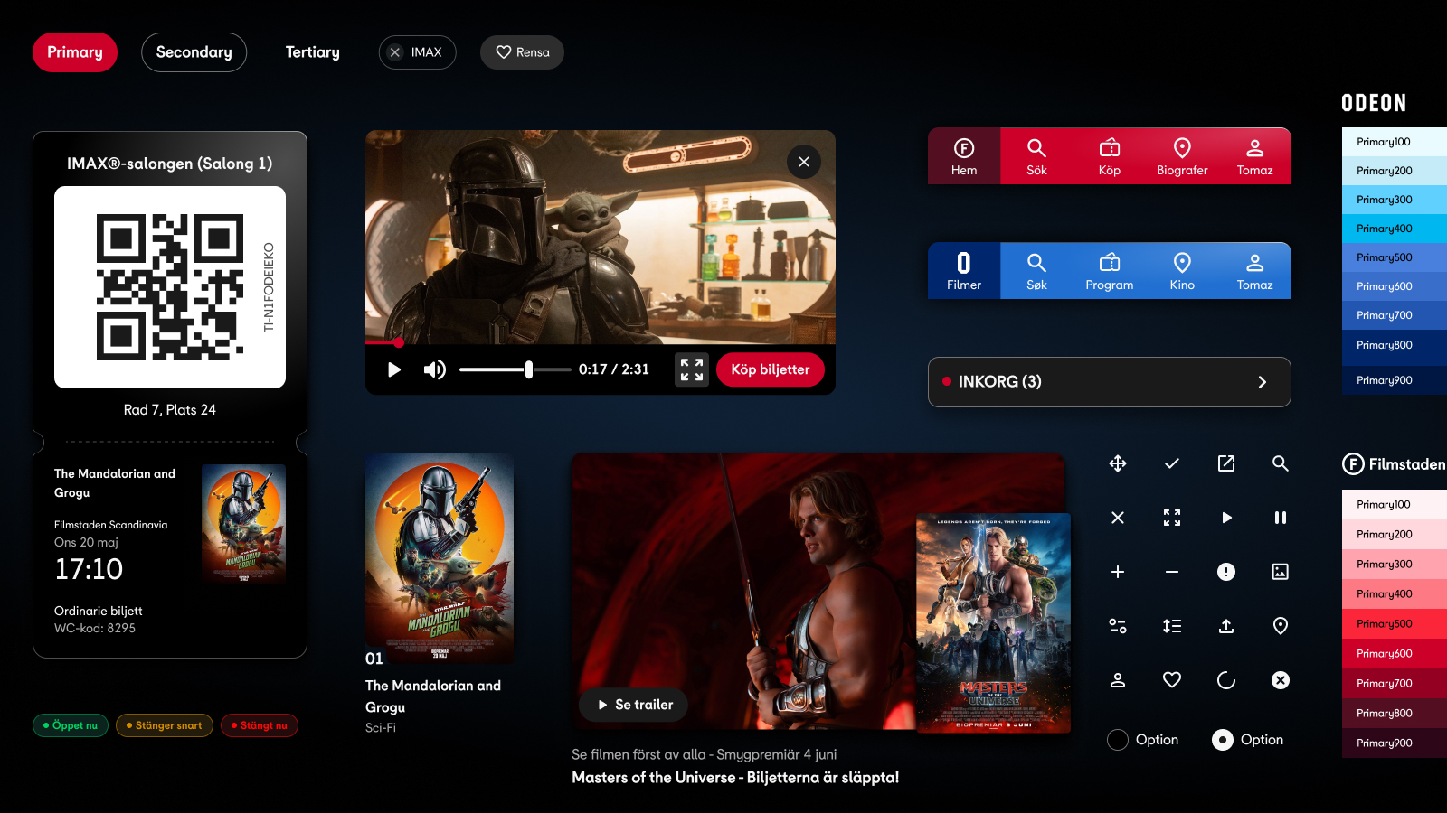Select Filmstaden Primary500 red swatch
The height and width of the screenshot is (813, 1447).
1395,624
